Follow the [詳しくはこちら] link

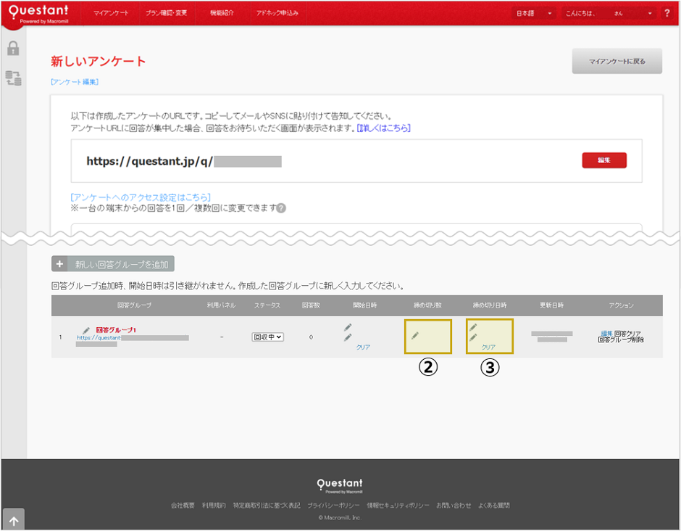click(383, 128)
